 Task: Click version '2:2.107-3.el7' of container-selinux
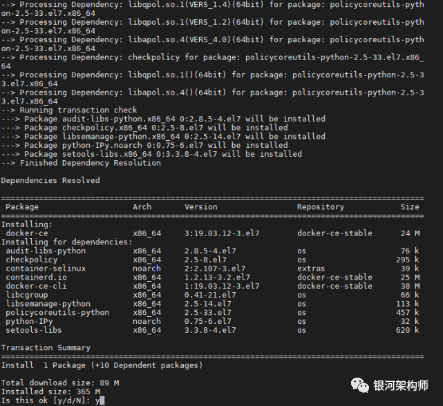(215, 268)
